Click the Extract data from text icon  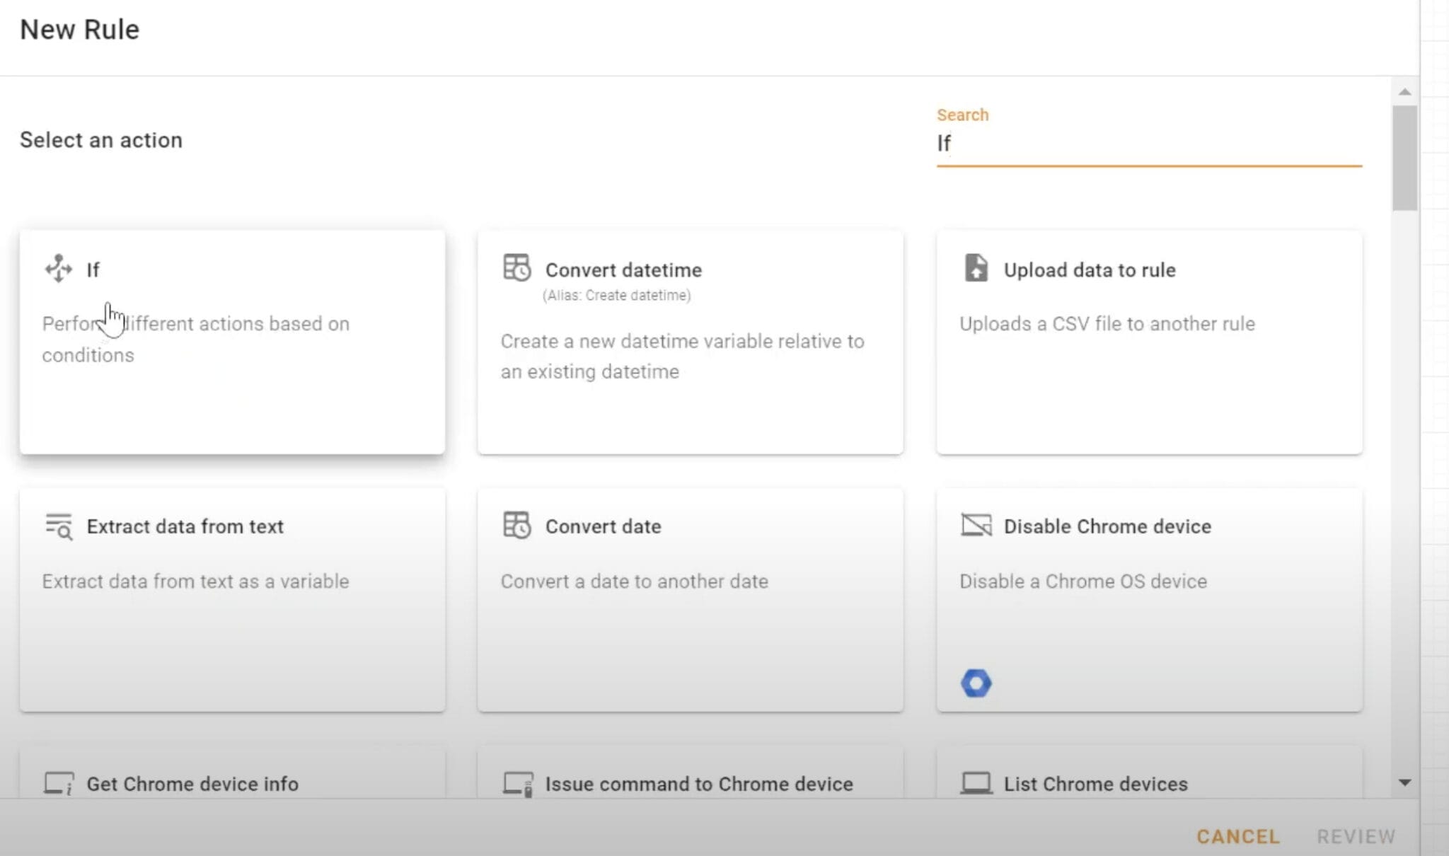pos(58,526)
